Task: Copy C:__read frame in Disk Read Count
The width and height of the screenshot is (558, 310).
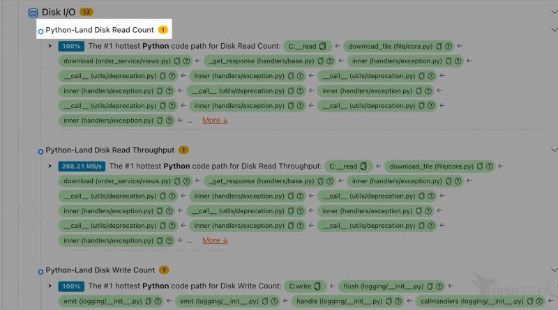Action: (322, 46)
